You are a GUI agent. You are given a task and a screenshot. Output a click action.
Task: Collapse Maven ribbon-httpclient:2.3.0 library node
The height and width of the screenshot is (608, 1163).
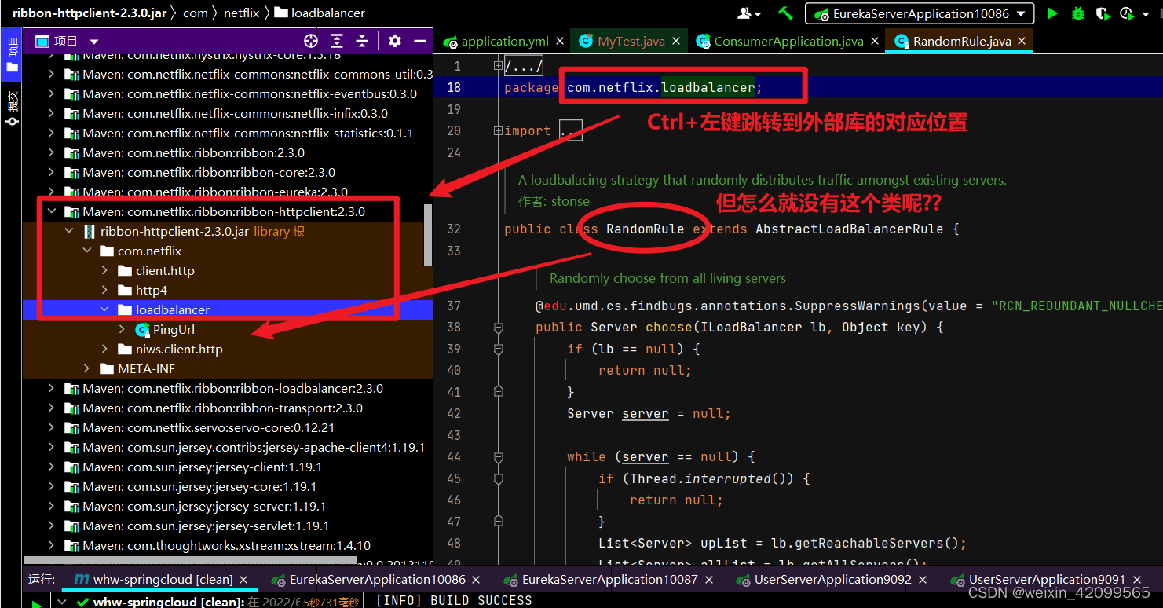52,212
